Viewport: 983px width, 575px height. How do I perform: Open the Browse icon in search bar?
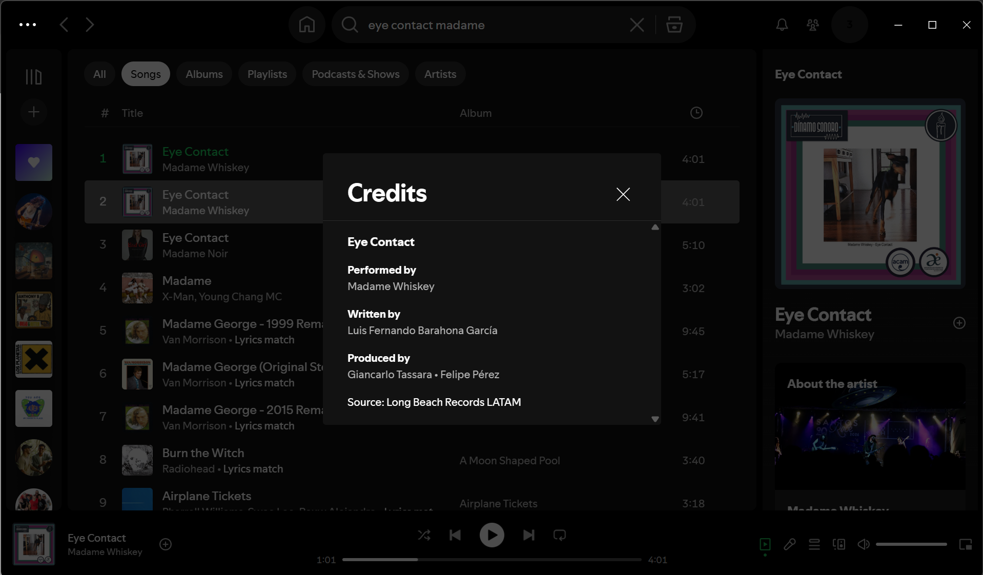point(674,25)
